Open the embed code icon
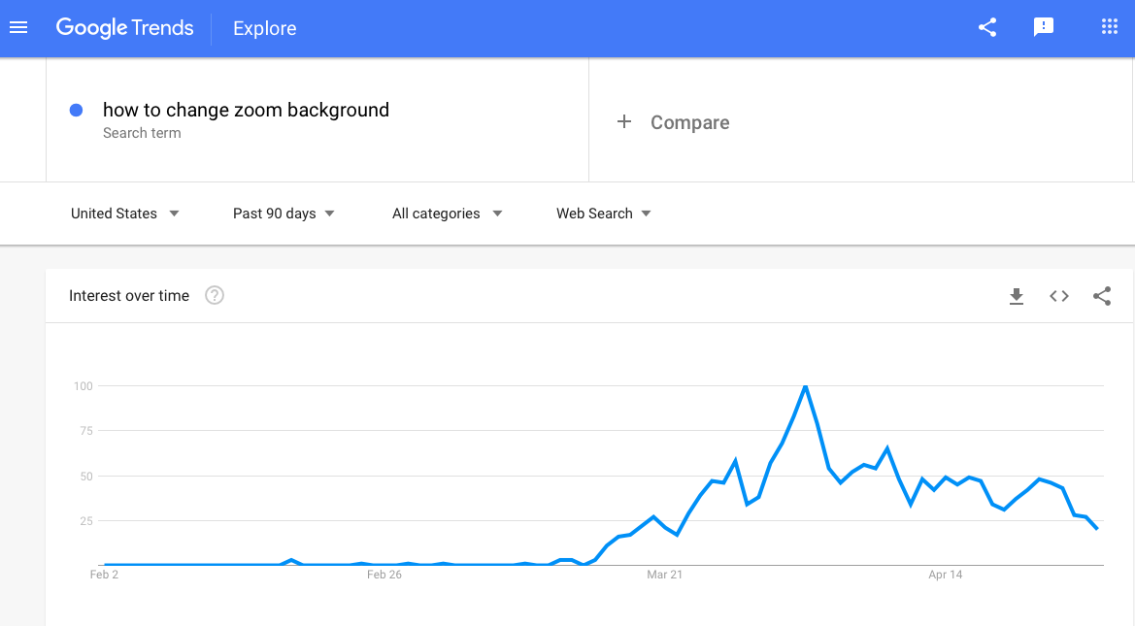Viewport: 1135px width, 626px height. (1059, 296)
